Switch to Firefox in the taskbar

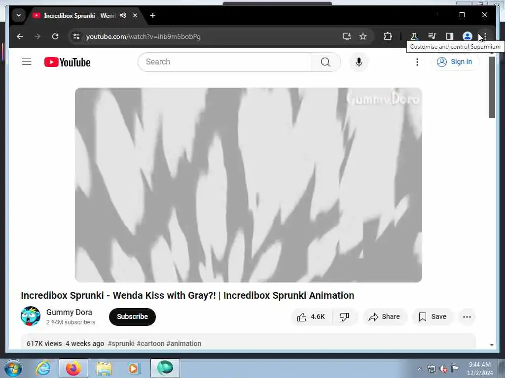[73, 368]
